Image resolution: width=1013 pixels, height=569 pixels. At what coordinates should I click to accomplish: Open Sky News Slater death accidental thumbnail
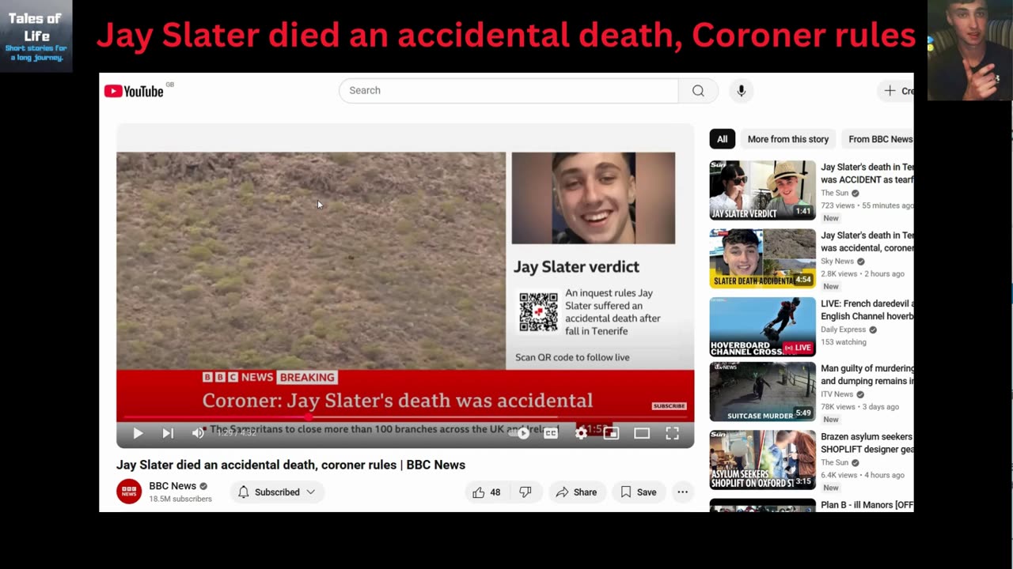point(762,258)
